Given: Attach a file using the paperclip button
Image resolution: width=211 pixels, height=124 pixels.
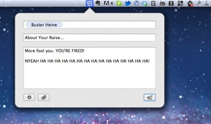Looking at the screenshot, I should [x=44, y=97].
